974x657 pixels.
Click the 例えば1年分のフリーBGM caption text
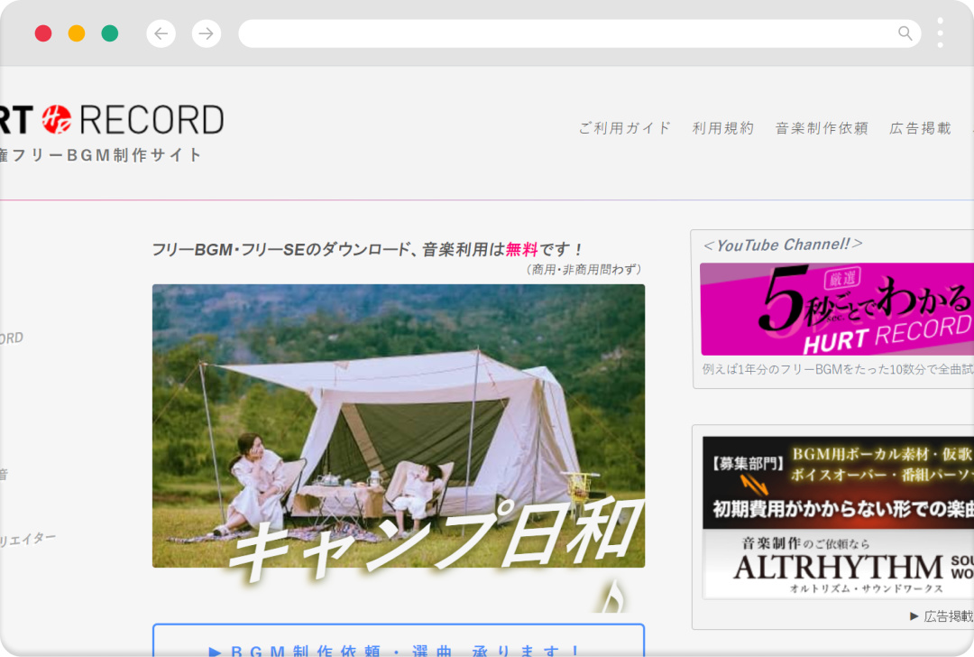click(x=838, y=369)
